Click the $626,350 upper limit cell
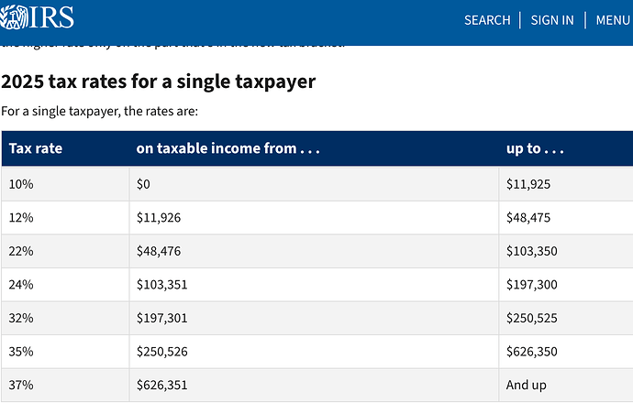 566,352
